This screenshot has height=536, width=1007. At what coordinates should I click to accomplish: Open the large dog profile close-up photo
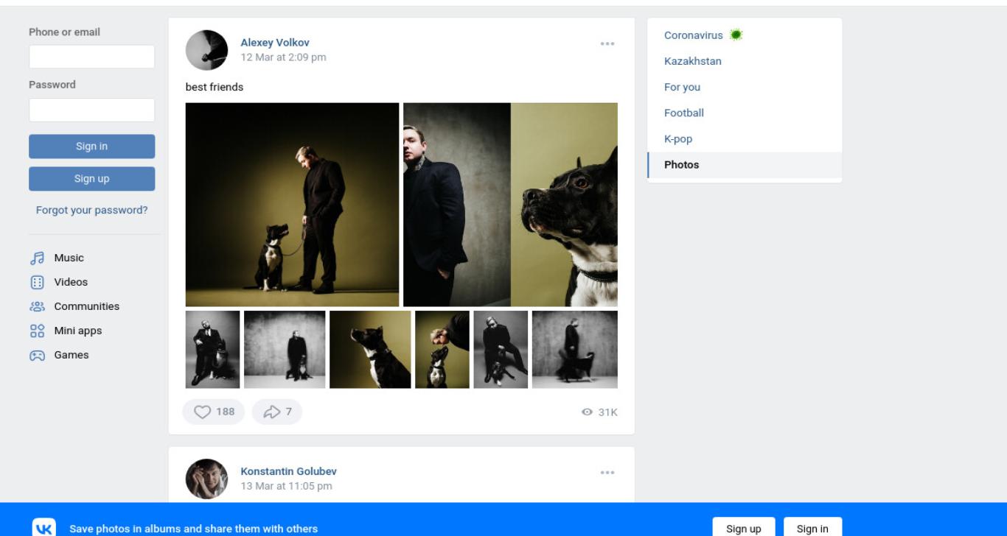(565, 205)
